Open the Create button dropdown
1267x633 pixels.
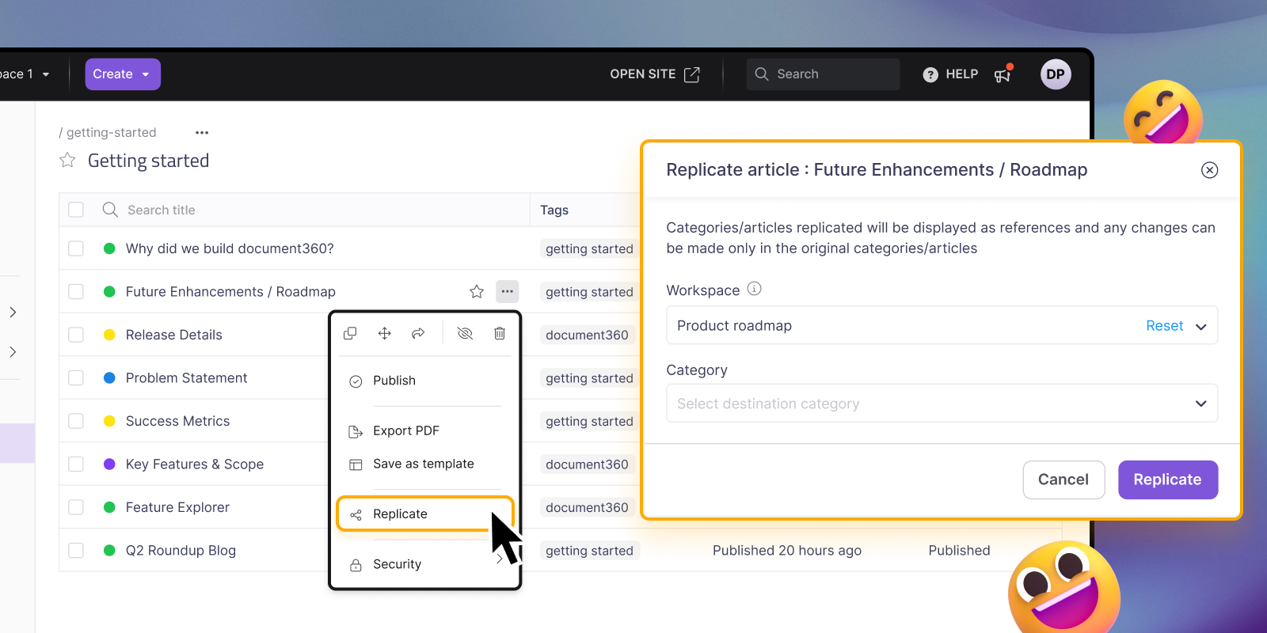coord(123,74)
